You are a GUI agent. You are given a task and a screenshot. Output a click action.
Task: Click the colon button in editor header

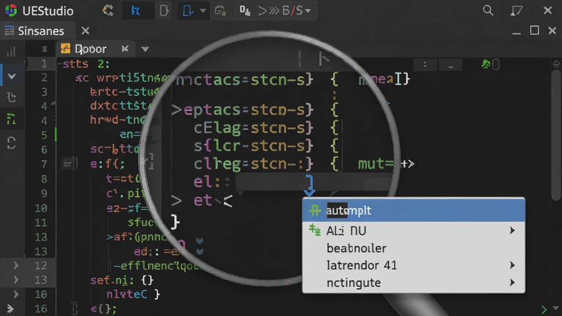click(x=425, y=65)
